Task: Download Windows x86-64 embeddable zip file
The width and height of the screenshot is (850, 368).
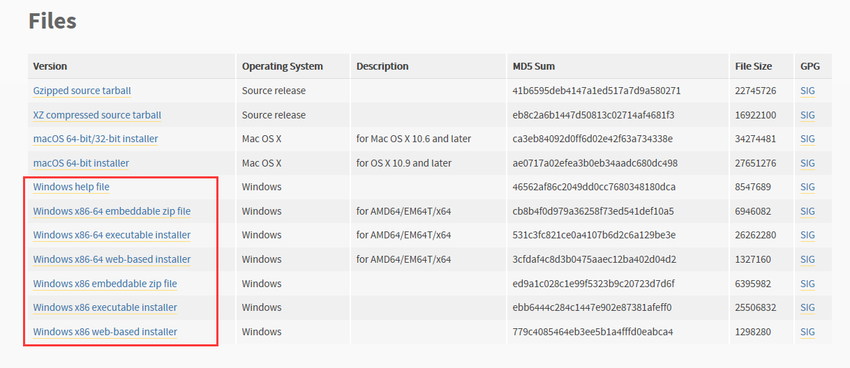Action: coord(112,211)
